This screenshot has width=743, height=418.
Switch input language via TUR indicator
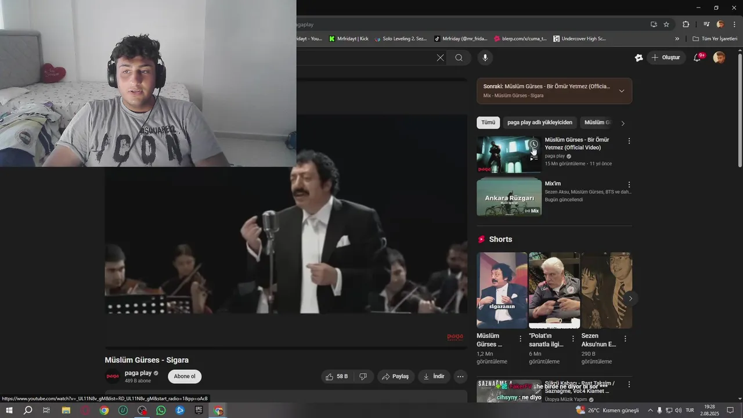click(x=690, y=410)
